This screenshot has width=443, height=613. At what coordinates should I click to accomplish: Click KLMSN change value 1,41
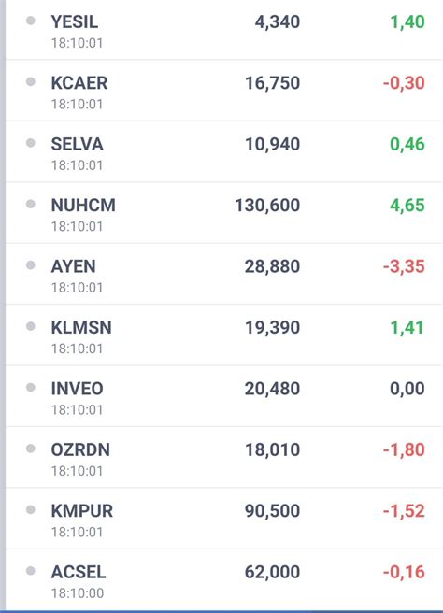[x=407, y=328]
